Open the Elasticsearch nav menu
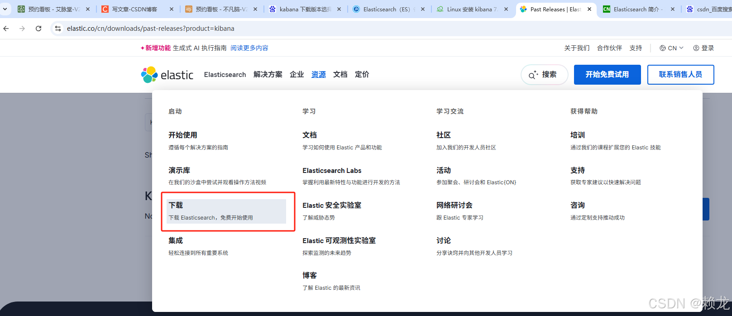 point(225,75)
